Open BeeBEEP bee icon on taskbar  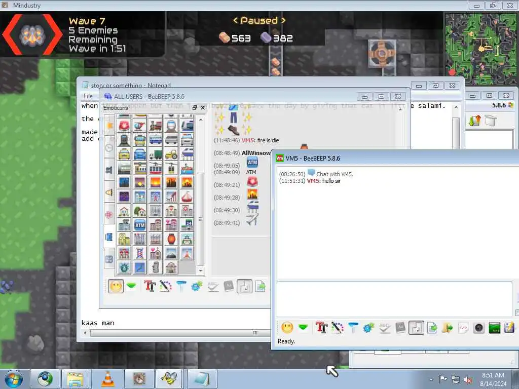(x=169, y=379)
